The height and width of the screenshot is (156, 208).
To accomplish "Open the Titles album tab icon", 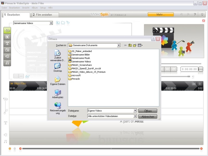I will (x=7, y=43).
